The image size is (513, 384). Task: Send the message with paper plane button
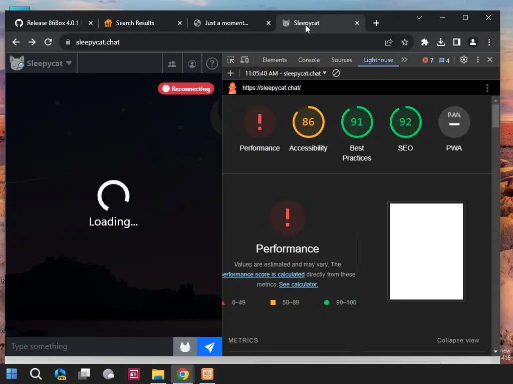209,347
